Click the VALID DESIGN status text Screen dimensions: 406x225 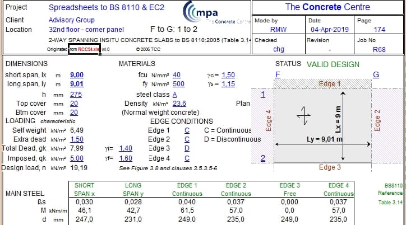[333, 64]
